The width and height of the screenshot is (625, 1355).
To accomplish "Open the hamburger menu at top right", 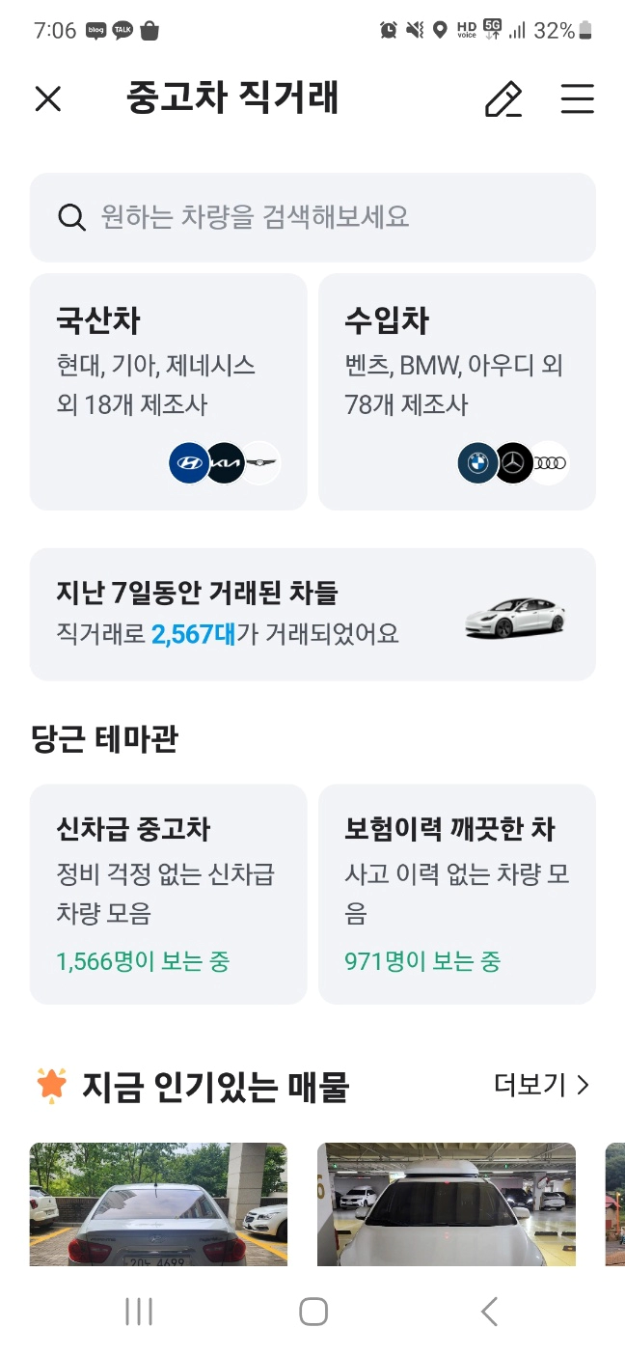I will (x=577, y=99).
